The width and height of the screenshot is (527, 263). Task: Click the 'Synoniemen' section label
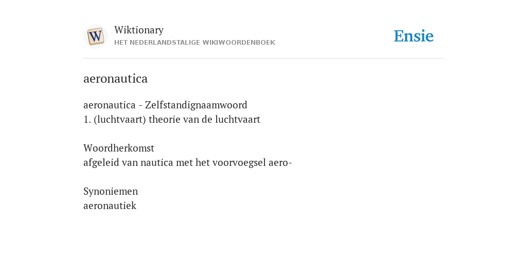click(x=111, y=191)
